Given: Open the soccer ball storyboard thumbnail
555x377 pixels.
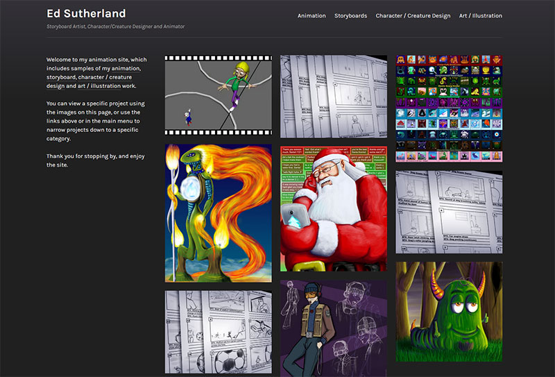Looking at the screenshot, I should tap(219, 333).
